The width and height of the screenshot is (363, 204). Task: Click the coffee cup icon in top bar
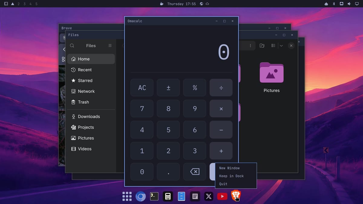(162, 4)
